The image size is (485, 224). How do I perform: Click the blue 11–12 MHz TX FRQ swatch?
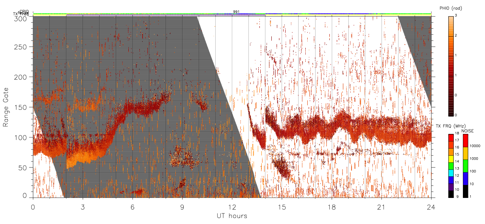click(x=451, y=179)
